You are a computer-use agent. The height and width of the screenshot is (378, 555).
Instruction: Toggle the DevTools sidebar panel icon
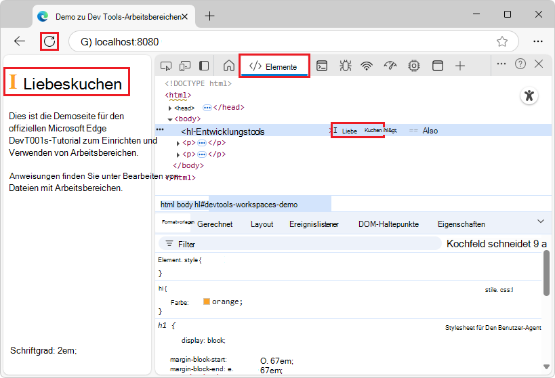(204, 66)
